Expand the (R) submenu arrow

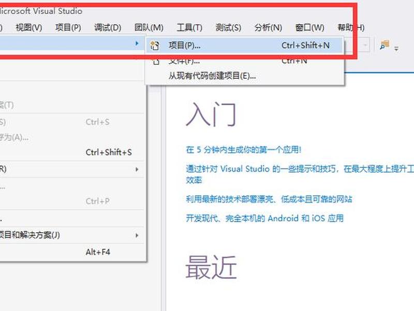tap(137, 169)
